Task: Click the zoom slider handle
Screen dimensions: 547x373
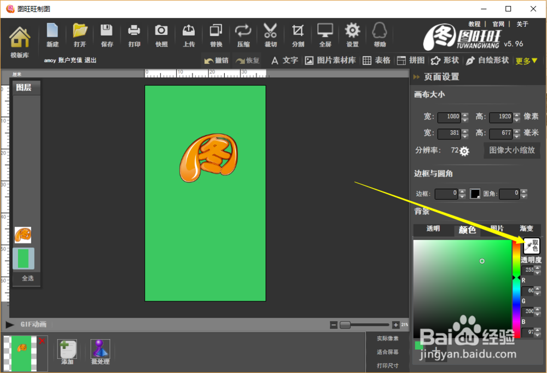Action: pos(345,325)
